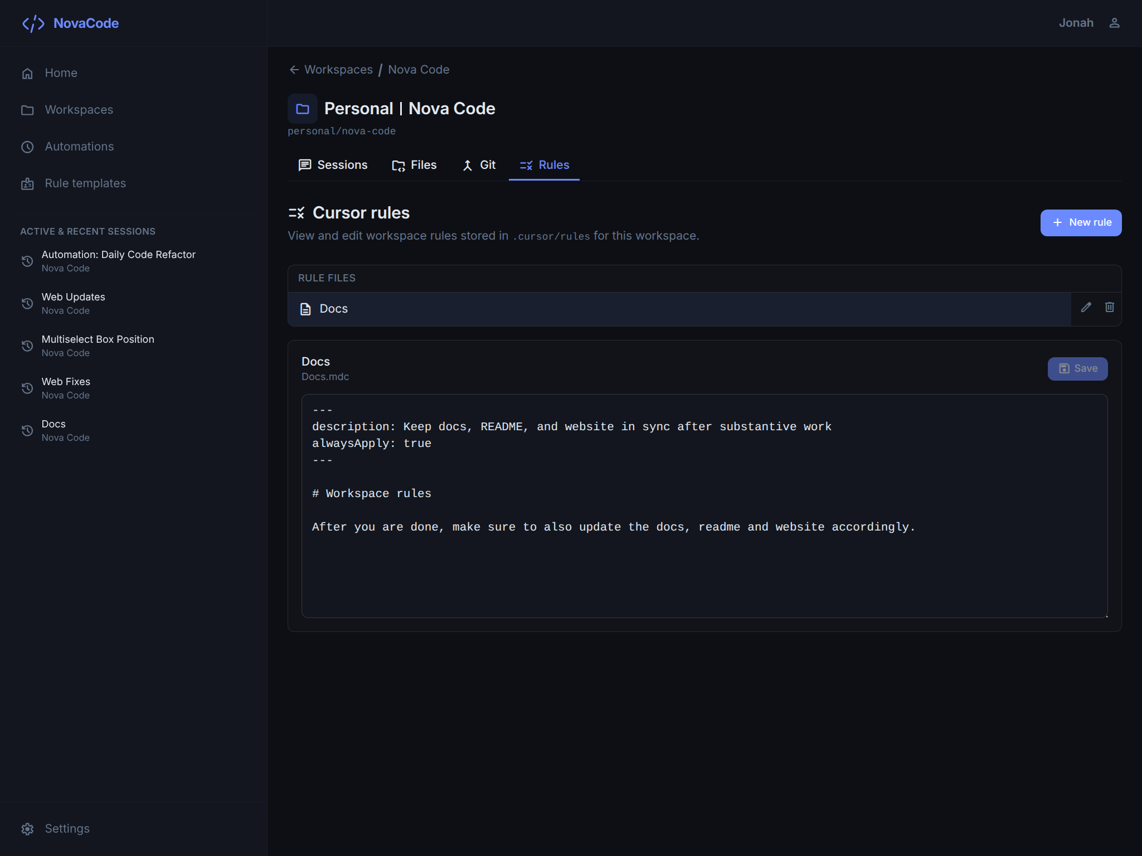Delete the Docs rule with trash icon
The image size is (1142, 856).
click(x=1110, y=308)
